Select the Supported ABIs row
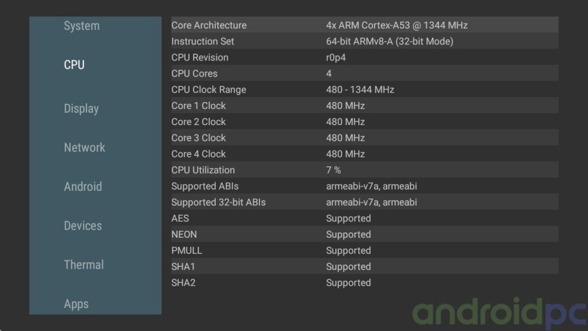 [365, 186]
